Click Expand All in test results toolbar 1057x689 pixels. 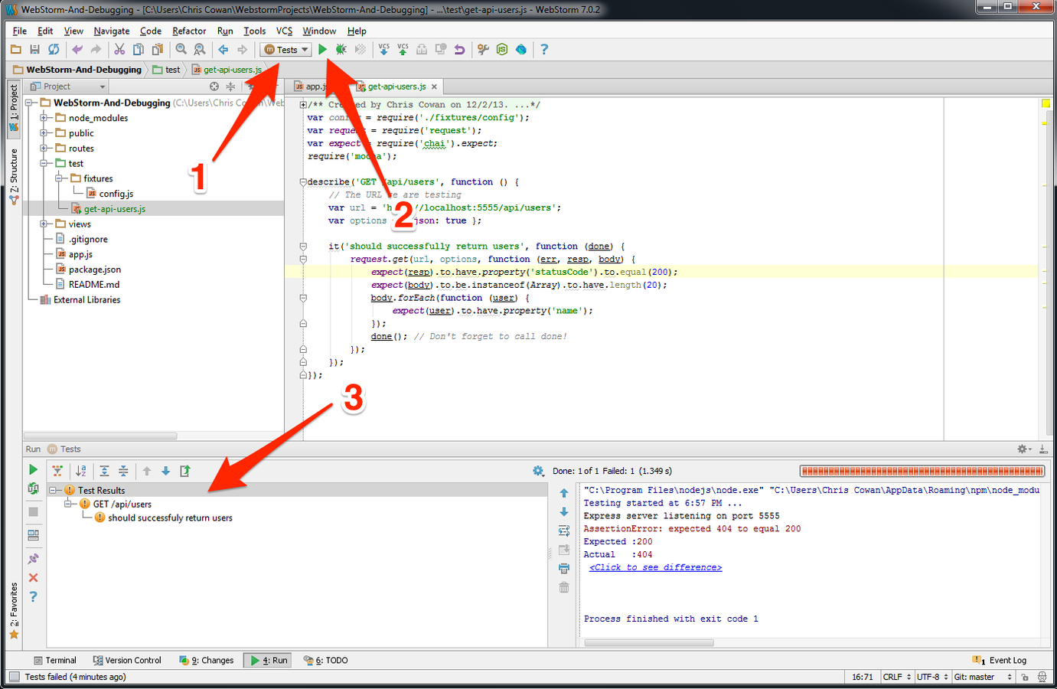pos(104,471)
